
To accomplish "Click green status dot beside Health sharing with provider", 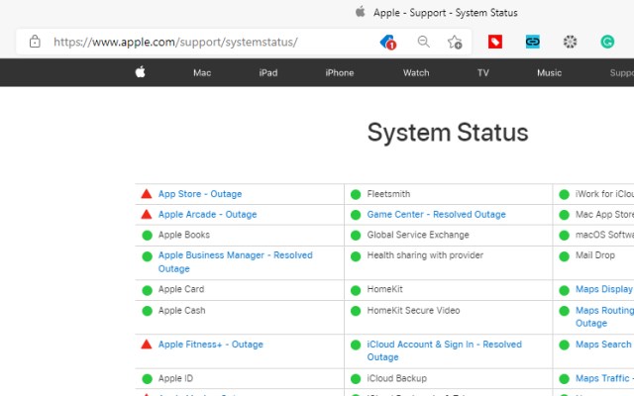I will (356, 255).
